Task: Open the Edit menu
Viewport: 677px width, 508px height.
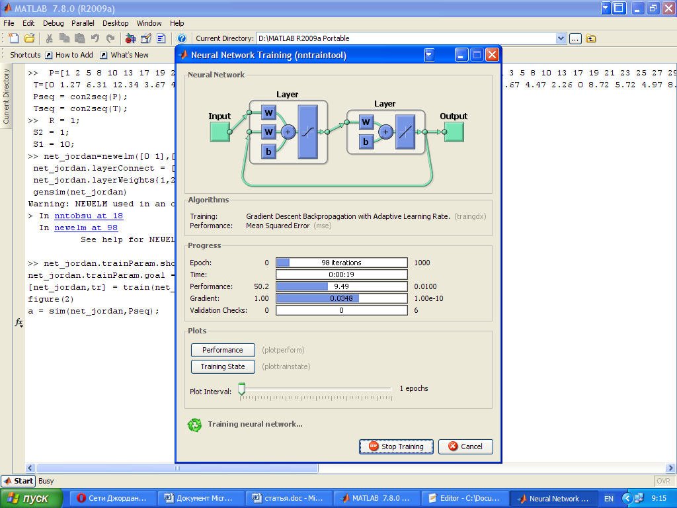Action: tap(28, 23)
